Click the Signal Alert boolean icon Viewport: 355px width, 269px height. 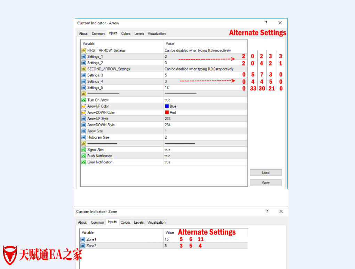(83, 150)
